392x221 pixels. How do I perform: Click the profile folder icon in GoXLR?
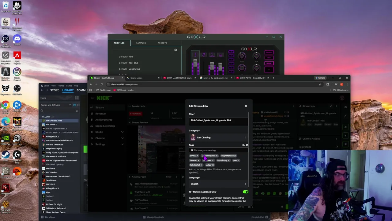[176, 50]
